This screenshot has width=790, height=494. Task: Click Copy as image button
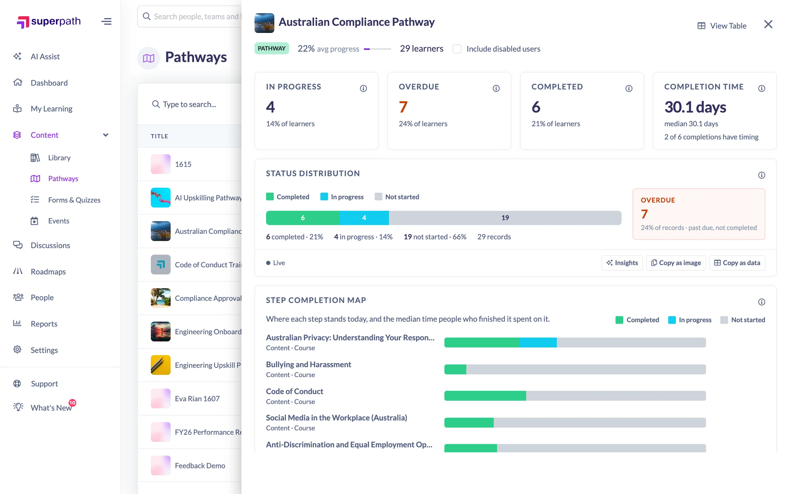click(676, 263)
